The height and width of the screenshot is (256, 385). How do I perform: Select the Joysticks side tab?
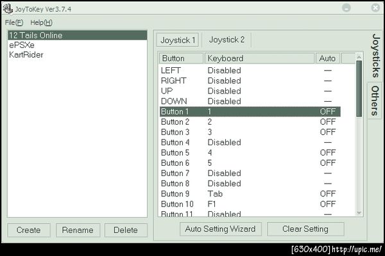pyautogui.click(x=374, y=56)
